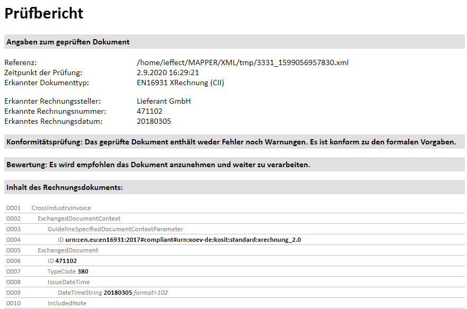Select the 'Angaben zum geprüften Dokument' section header

(x=68, y=42)
